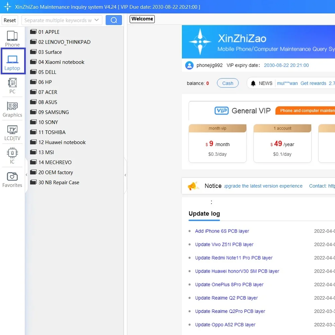Click the Contact link in the notice bar
This screenshot has width=335, height=335.
[x=322, y=186]
